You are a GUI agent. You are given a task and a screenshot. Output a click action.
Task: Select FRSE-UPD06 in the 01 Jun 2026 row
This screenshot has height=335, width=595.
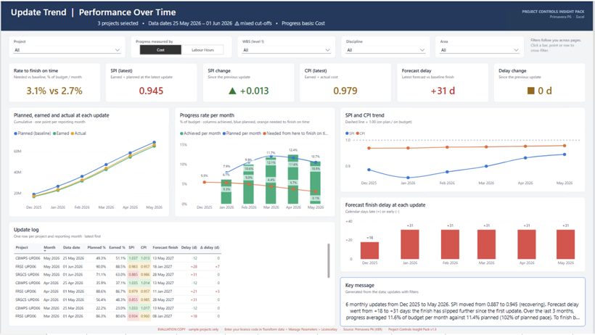click(x=26, y=267)
